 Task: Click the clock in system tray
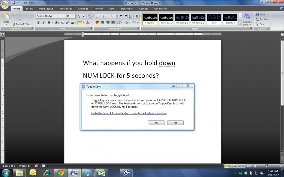273,173
